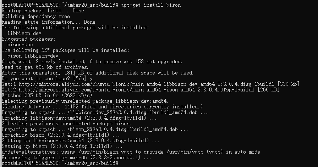318x167 pixels.
Task: Click the typed 'apt-get install bison' command
Action: coord(151,5)
